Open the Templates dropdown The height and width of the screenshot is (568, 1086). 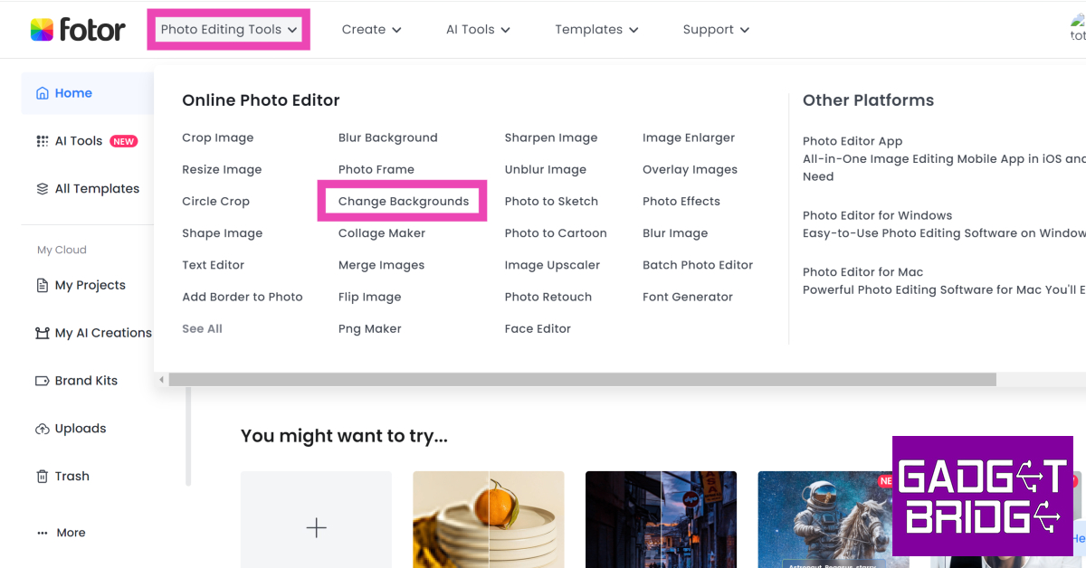coord(596,30)
